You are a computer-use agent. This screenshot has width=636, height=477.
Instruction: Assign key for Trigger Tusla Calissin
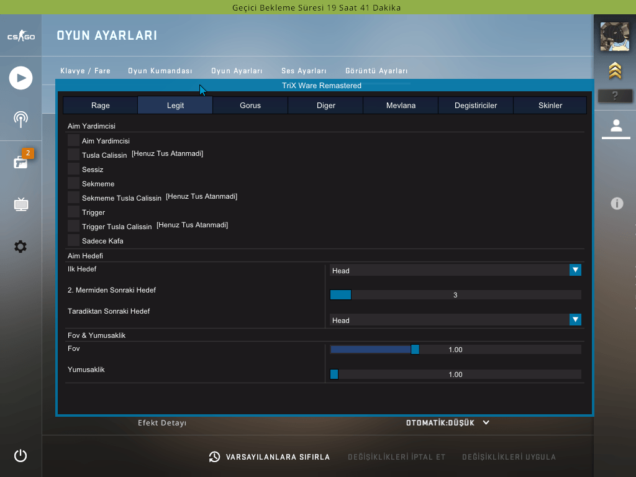coord(193,225)
